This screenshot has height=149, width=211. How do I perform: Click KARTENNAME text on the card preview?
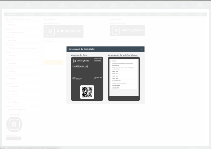[x=80, y=66]
